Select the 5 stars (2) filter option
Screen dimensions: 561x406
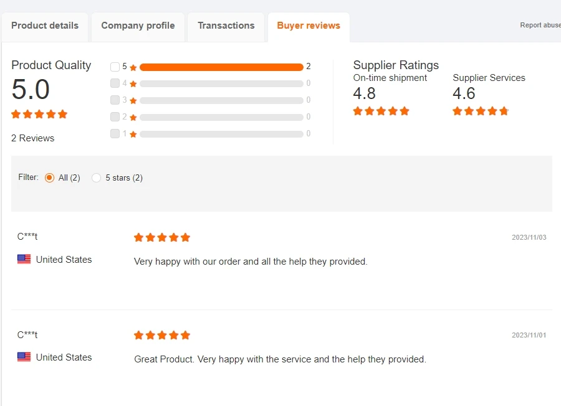[96, 177]
